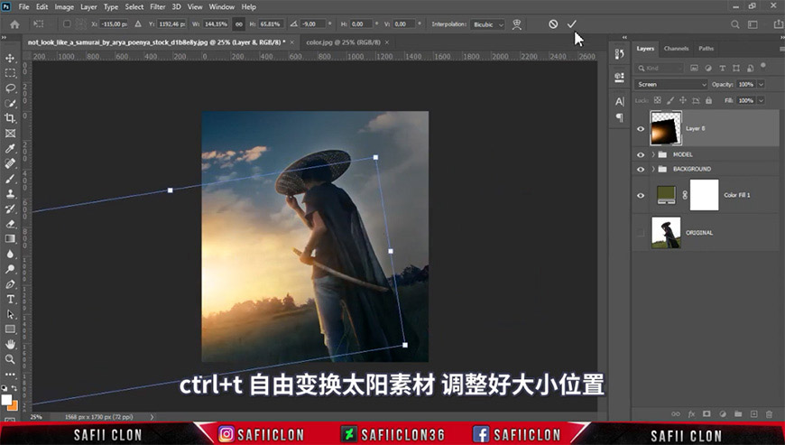This screenshot has height=445, width=785.
Task: Select the Brush tool
Action: pos(10,179)
